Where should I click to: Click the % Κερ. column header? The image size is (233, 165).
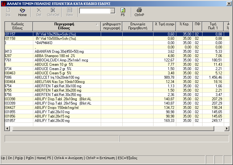(x=184, y=26)
